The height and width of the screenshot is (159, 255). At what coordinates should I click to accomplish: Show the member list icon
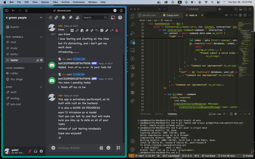point(77,17)
